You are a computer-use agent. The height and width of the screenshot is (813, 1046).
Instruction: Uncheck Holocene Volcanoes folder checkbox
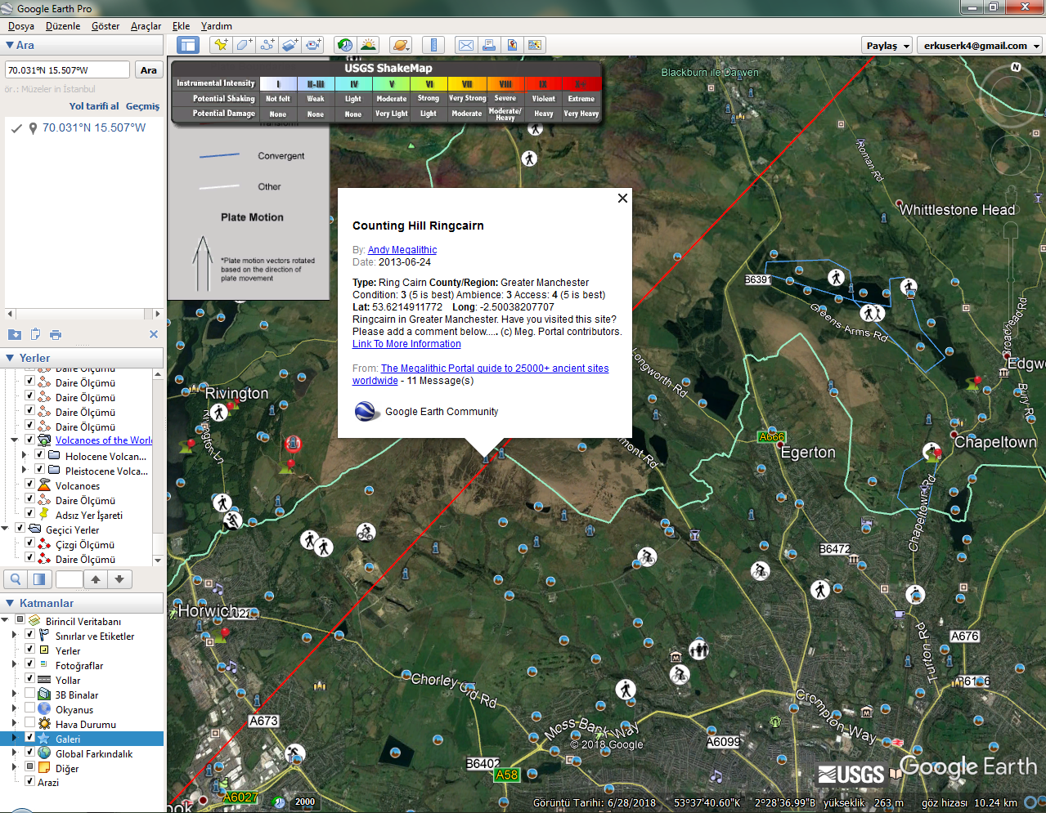(x=39, y=454)
